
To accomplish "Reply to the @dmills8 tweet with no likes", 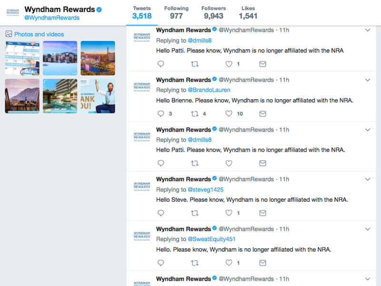I will (161, 163).
